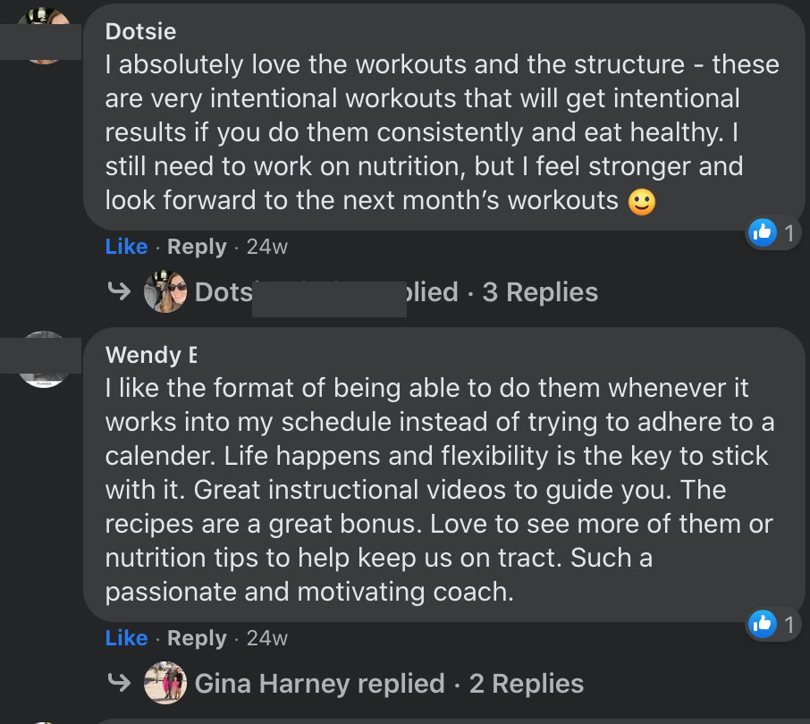Expand the 2 Replies under Wendy's comment
Viewport: 810px width, 724px height.
pyautogui.click(x=527, y=683)
